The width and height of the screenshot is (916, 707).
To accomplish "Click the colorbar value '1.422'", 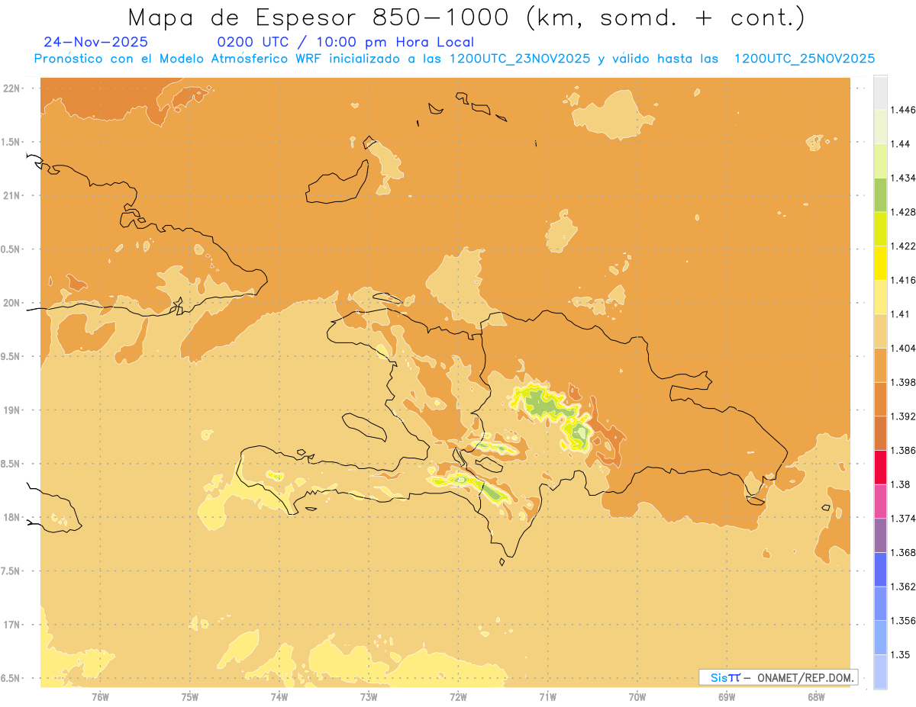I will 904,246.
